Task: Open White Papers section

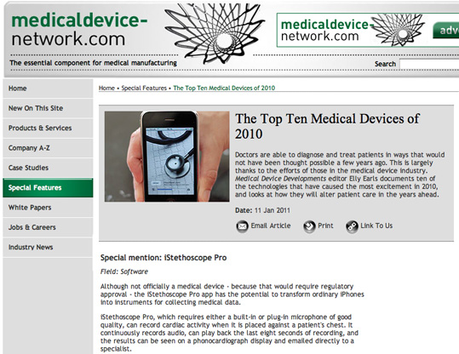Action: tap(48, 208)
